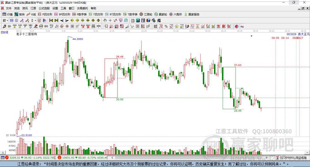This screenshot has width=310, height=167.
Task: Click the 003029 吉大正元 stock label
Action: pyautogui.click(x=298, y=34)
